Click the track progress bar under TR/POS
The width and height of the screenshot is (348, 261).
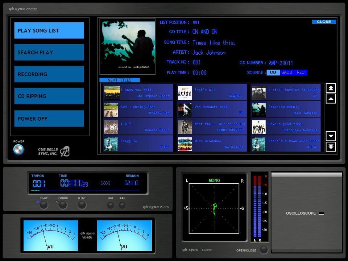87,190
